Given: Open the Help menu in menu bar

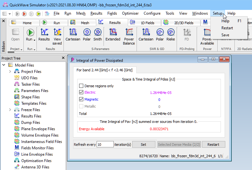Looking at the screenshot, I should click(231, 13).
